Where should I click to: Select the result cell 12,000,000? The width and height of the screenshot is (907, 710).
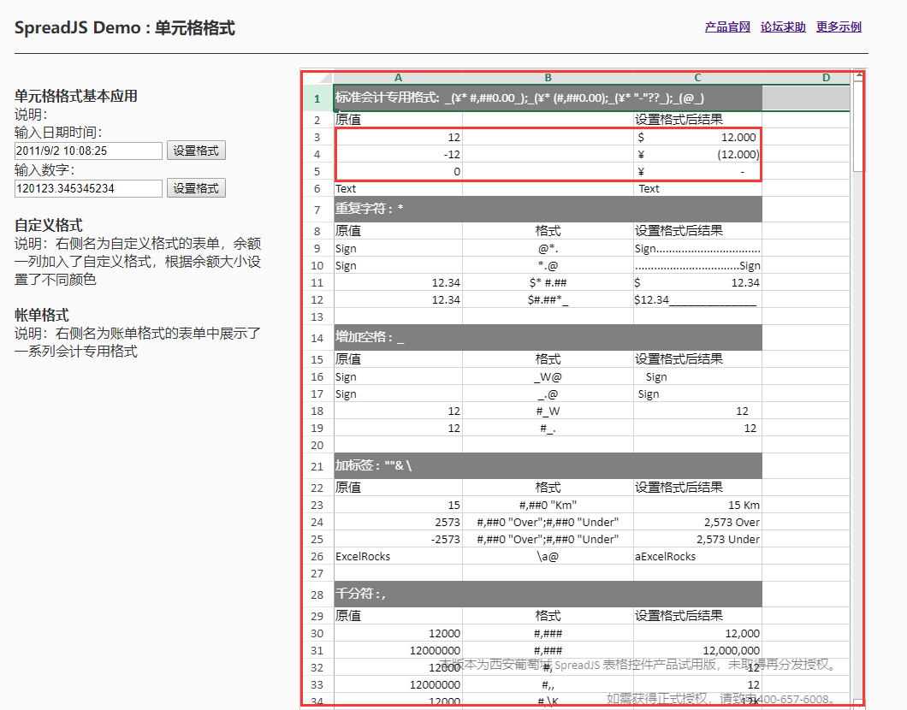tap(697, 650)
